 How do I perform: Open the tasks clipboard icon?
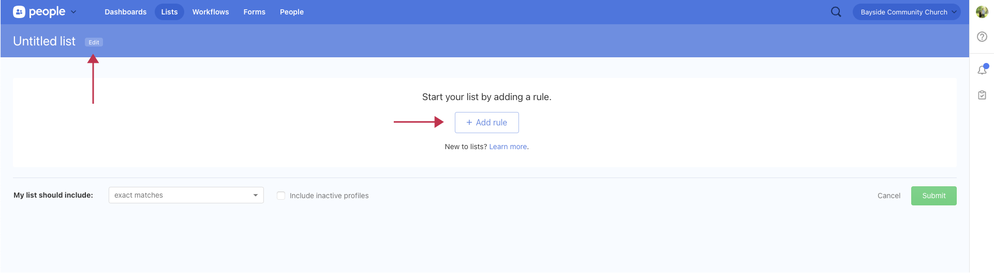[x=982, y=95]
